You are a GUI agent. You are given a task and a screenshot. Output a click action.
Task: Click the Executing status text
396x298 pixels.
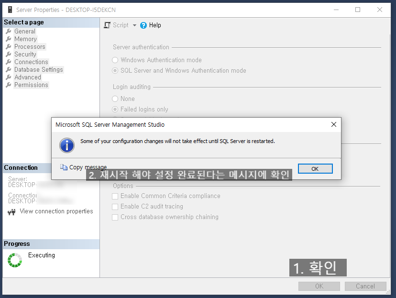coord(42,255)
